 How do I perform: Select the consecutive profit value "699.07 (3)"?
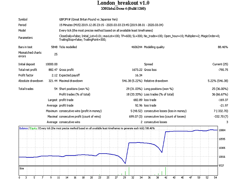coord(136,117)
